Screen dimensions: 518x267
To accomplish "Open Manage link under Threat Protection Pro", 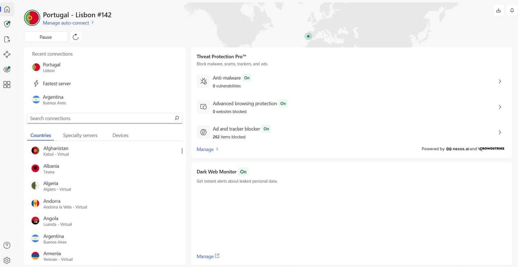I will click(205, 149).
